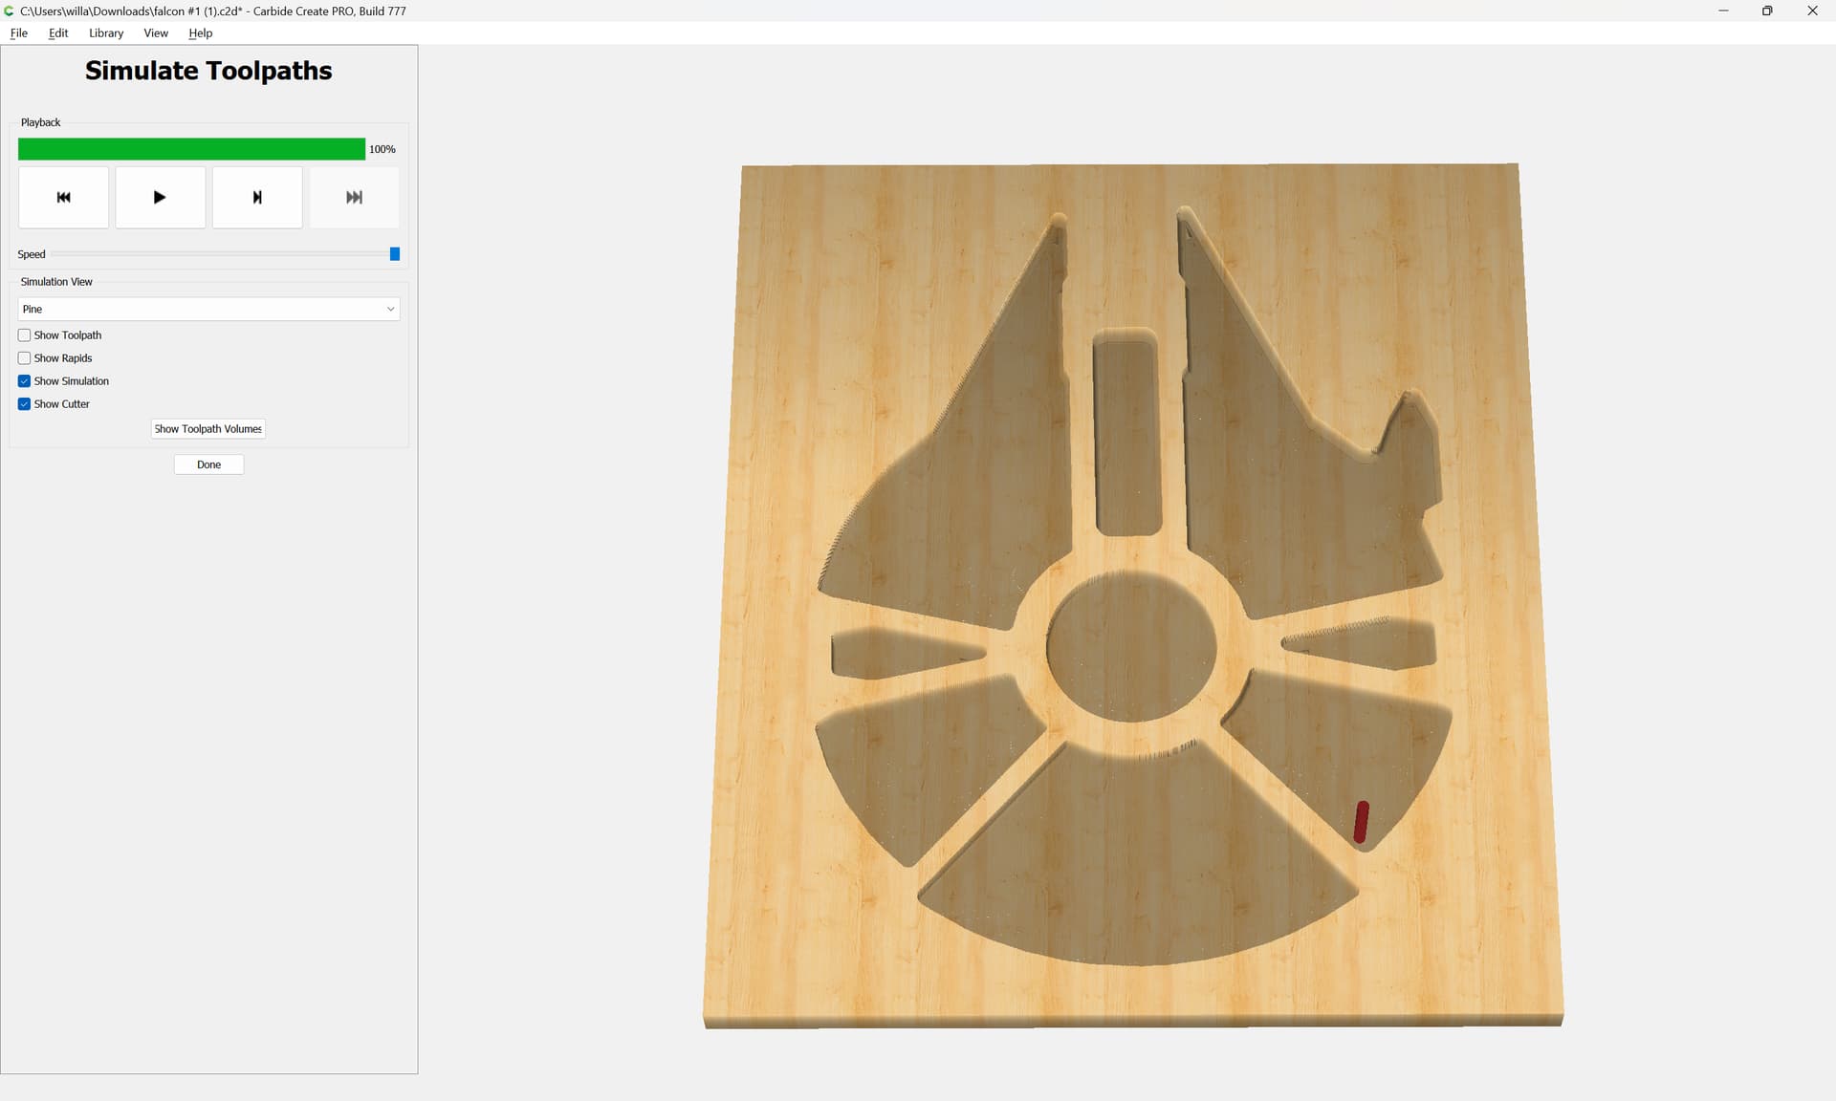This screenshot has width=1836, height=1101.
Task: Restore down the application window
Action: (1767, 11)
